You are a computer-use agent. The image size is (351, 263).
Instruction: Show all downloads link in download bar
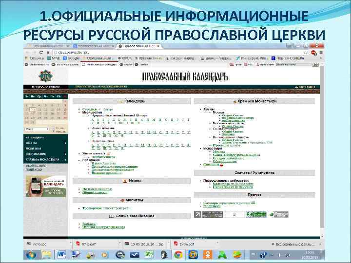point(293,244)
